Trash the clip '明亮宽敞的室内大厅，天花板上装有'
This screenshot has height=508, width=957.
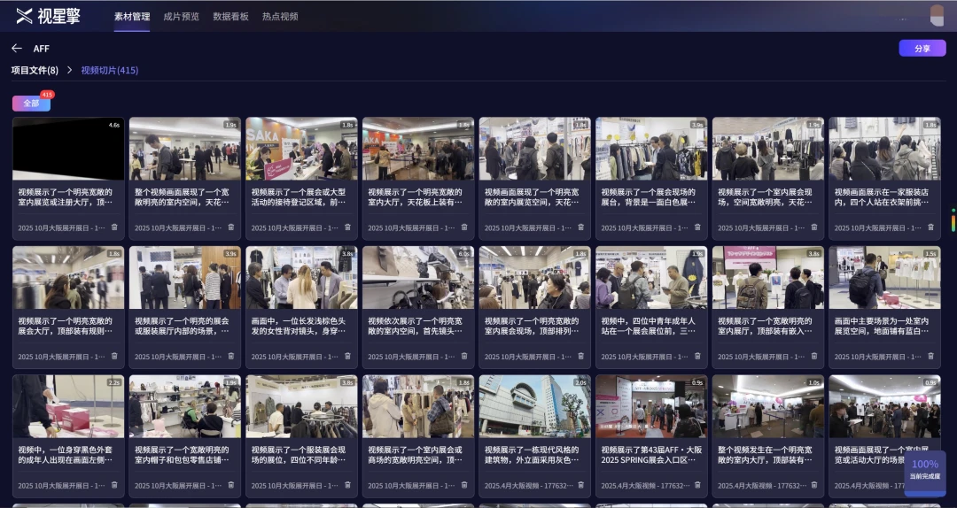[x=463, y=227]
